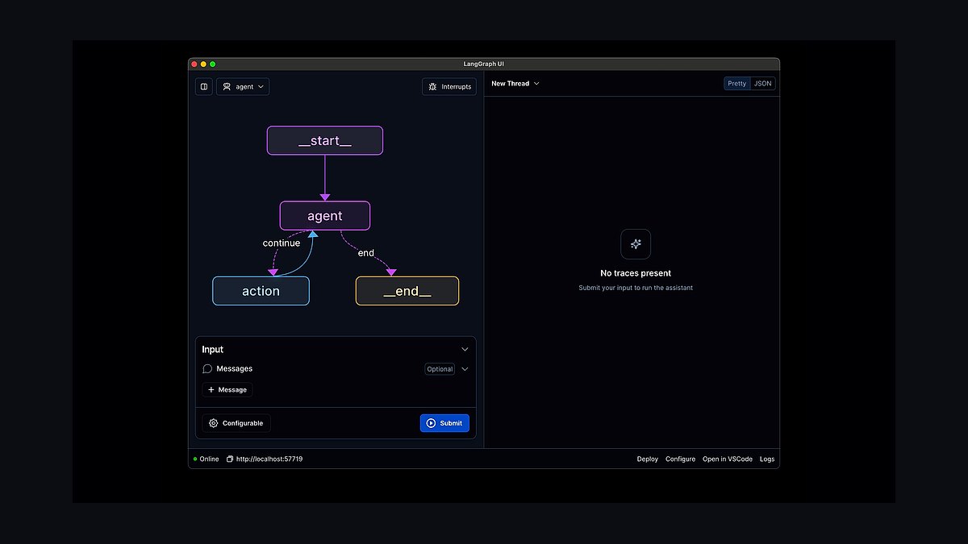Toggle the sidebar panel icon

204,86
